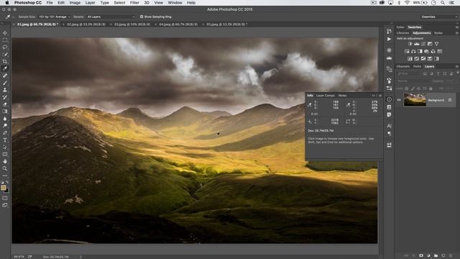The height and width of the screenshot is (259, 460).
Task: Select the Path Selection tool
Action: [5, 147]
